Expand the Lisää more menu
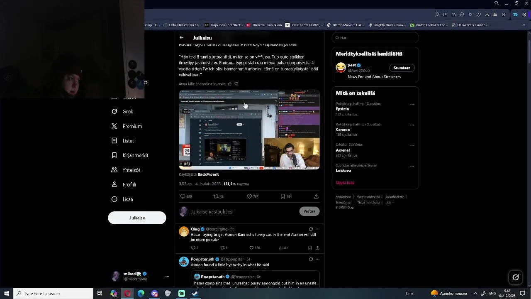The height and width of the screenshot is (299, 531). (122, 199)
